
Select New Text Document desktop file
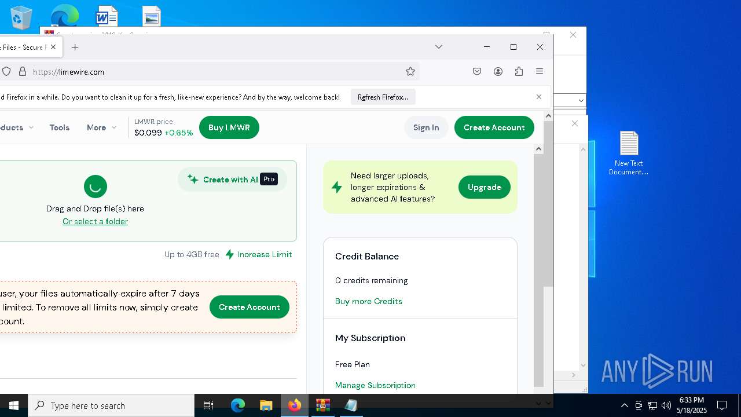[629, 153]
